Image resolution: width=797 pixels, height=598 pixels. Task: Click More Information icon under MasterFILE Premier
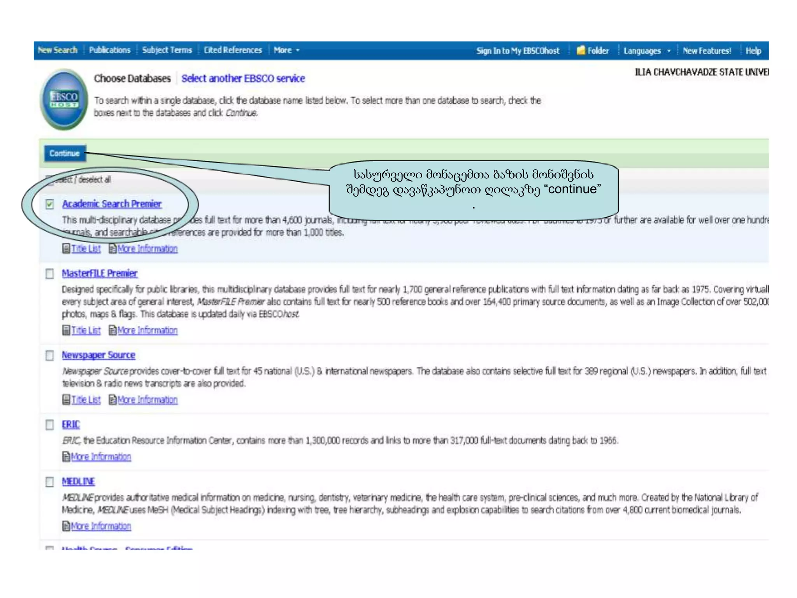[113, 330]
